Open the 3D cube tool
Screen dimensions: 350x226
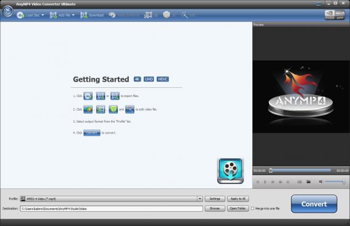point(169,15)
